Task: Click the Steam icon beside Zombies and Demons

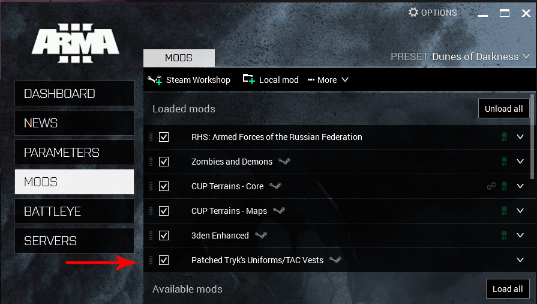Action: (284, 162)
